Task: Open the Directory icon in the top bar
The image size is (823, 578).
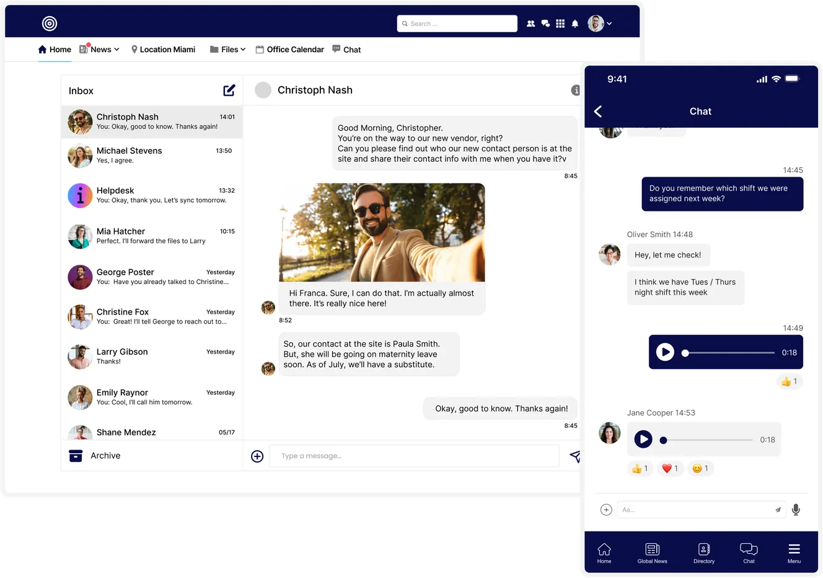Action: (530, 23)
